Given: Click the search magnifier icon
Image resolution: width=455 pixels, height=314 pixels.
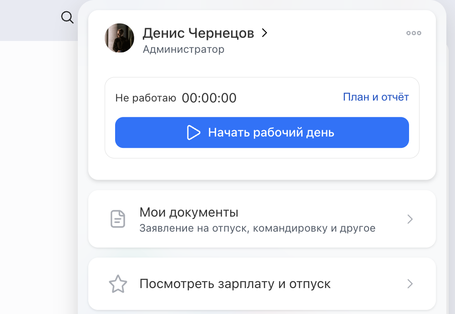Looking at the screenshot, I should point(67,18).
